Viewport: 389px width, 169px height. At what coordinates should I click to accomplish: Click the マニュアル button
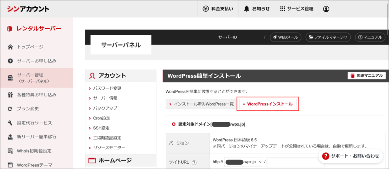pyautogui.click(x=370, y=37)
